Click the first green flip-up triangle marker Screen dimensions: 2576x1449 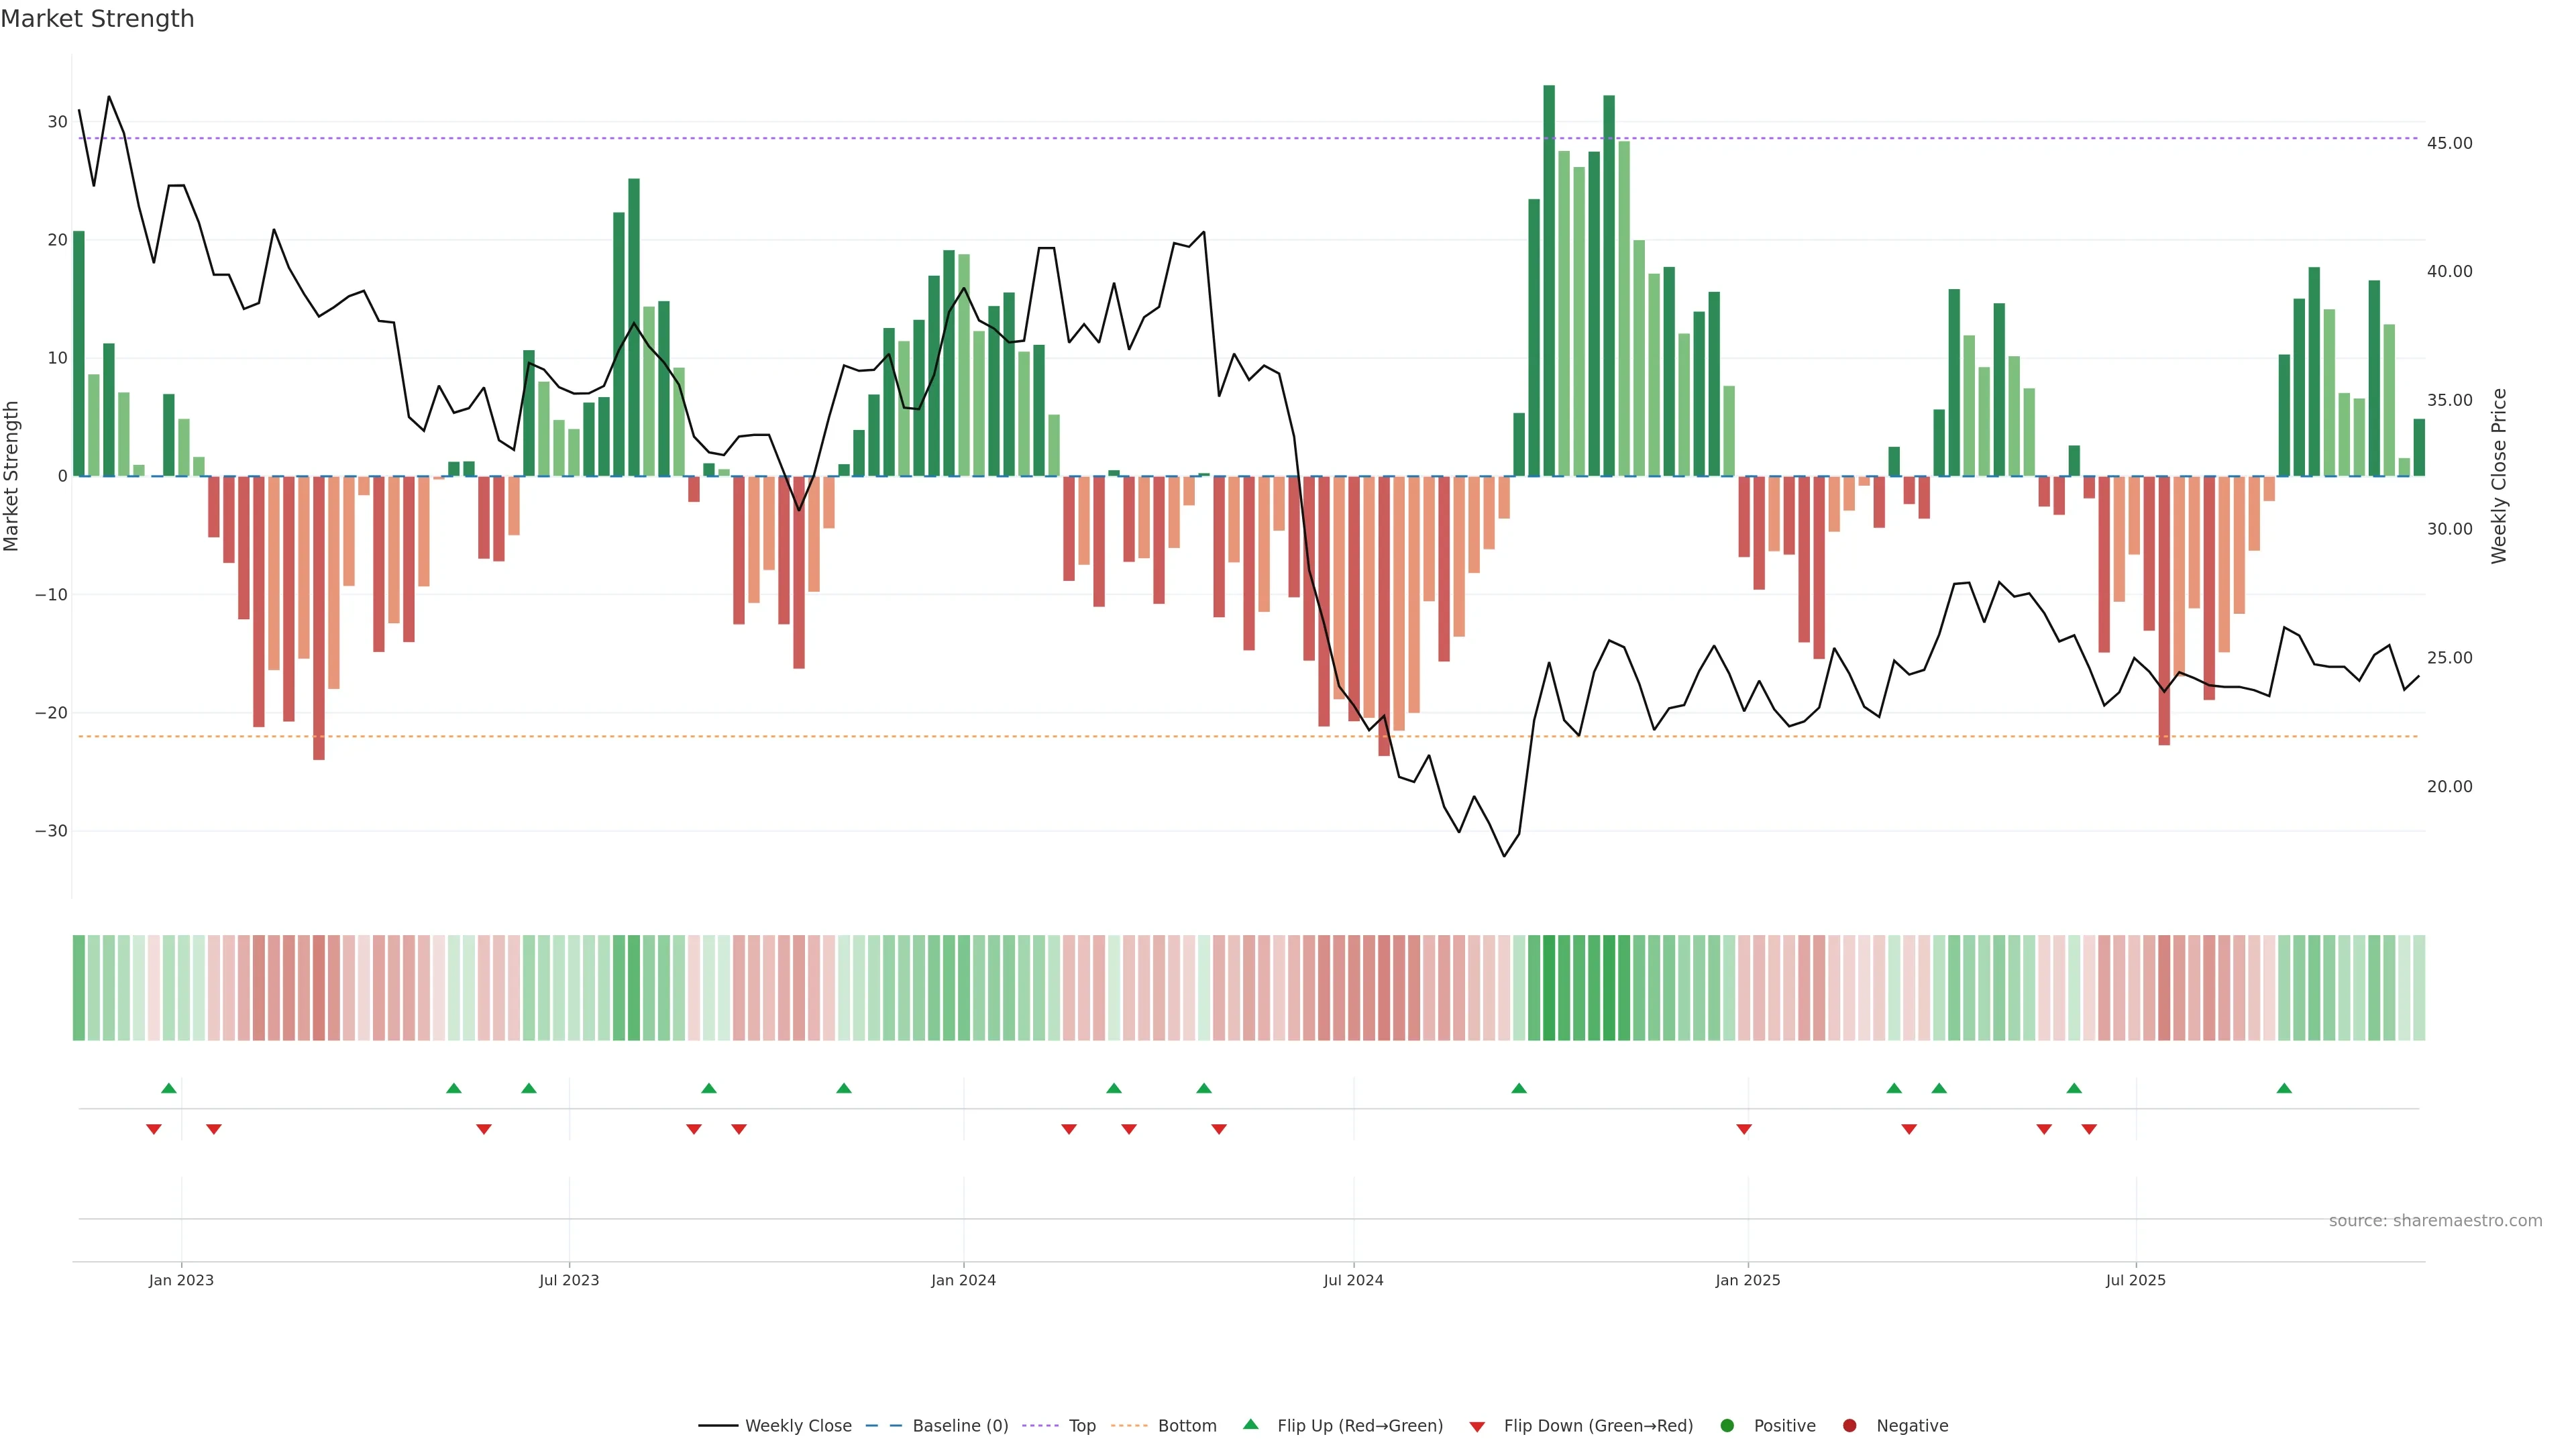(169, 1088)
